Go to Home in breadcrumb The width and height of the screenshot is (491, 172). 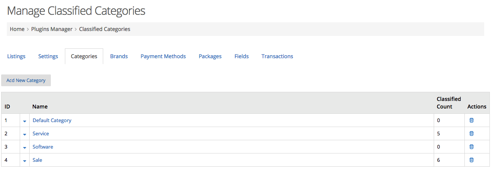pos(17,29)
